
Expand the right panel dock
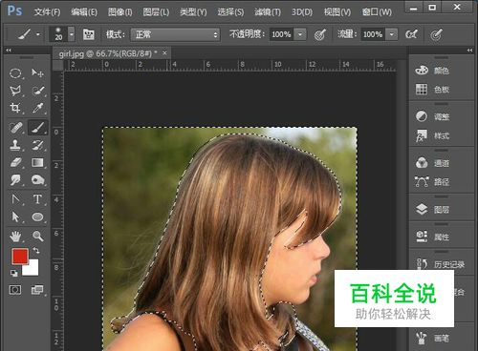pos(469,51)
